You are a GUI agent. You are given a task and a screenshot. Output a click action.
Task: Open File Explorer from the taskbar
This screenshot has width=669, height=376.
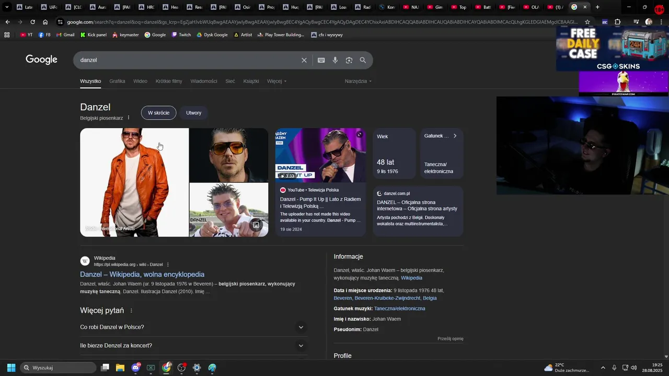coord(120,368)
